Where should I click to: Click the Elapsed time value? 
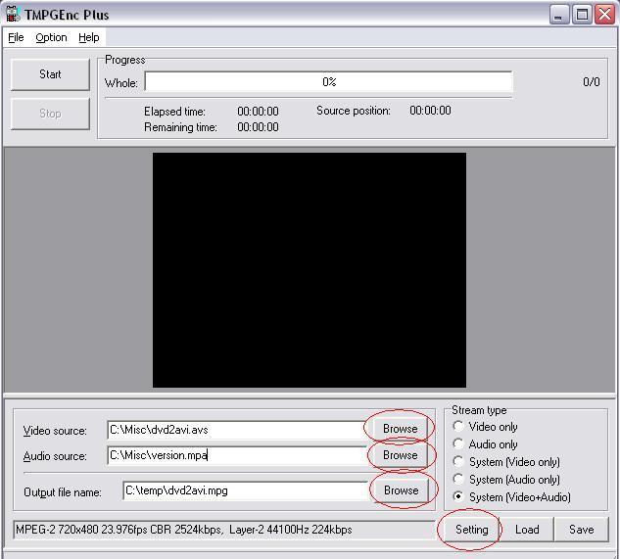tap(258, 112)
